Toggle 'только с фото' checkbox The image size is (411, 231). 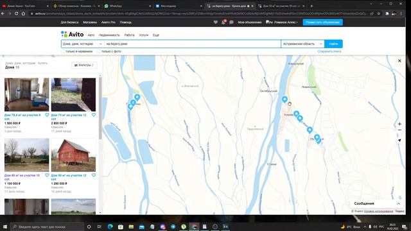click(98, 51)
